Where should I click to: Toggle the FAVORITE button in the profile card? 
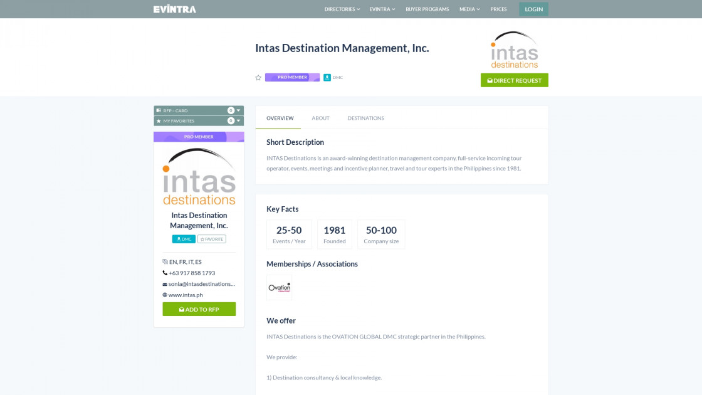pyautogui.click(x=212, y=238)
